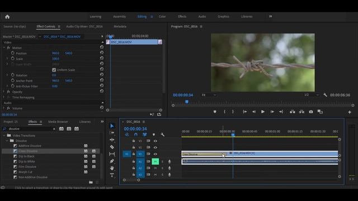
Task: Click Go to Out point button
Action: pos(281,112)
